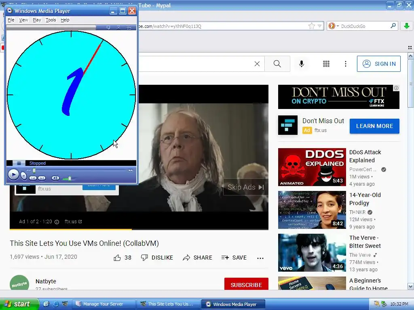Click the Windows Media Player taskbar item
The image size is (414, 310).
click(x=233, y=304)
